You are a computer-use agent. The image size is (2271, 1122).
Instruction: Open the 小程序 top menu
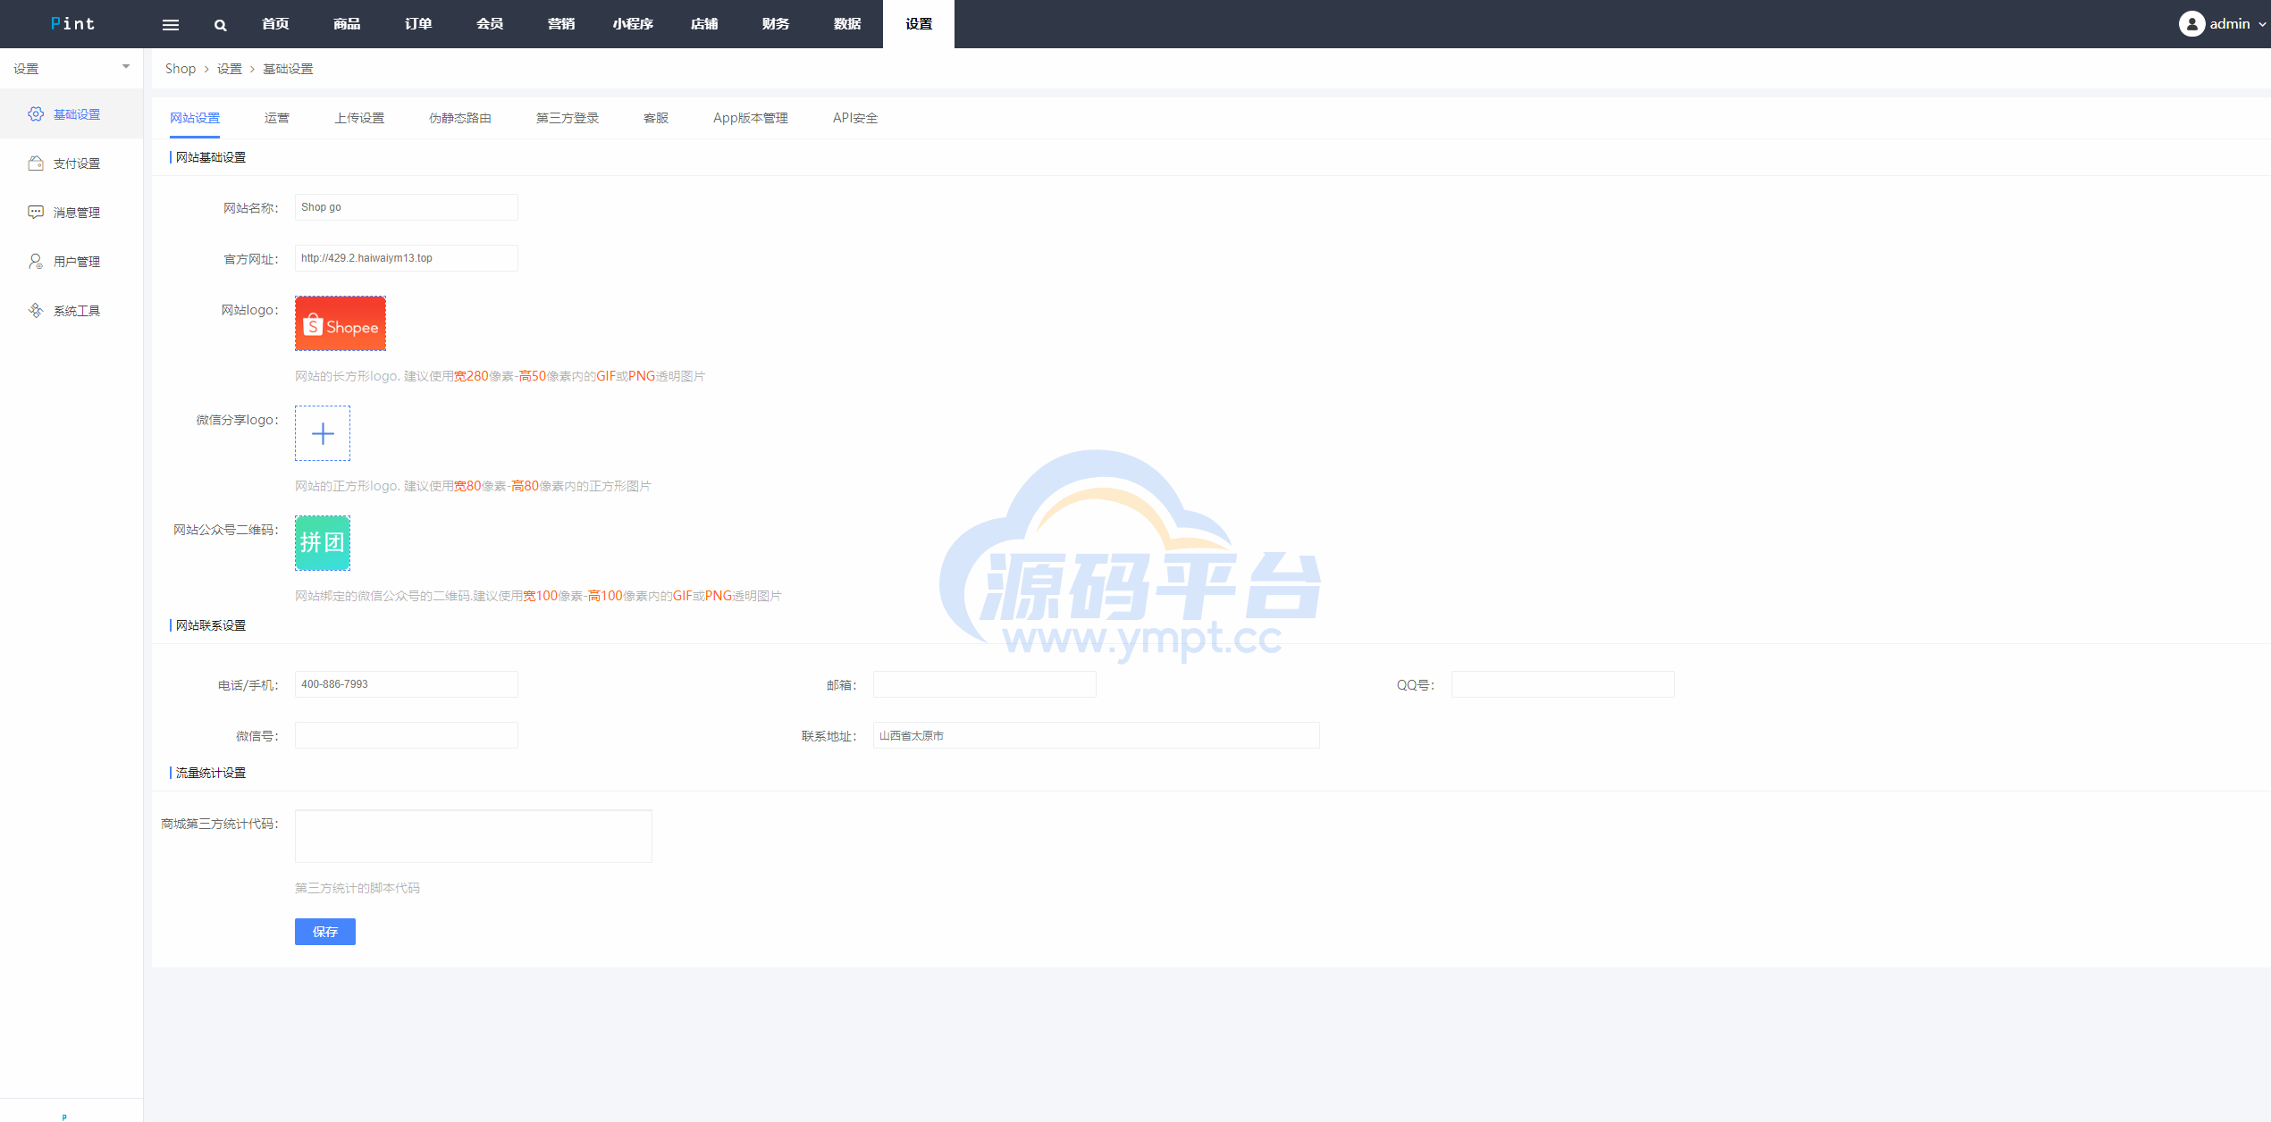click(x=633, y=24)
